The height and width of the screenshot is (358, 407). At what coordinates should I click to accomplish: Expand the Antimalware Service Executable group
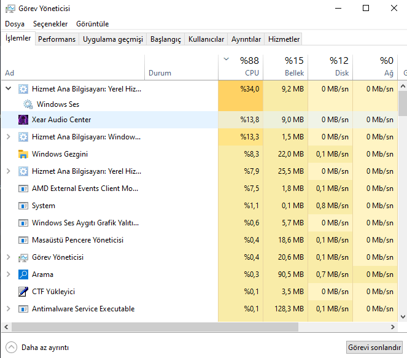(x=8, y=309)
